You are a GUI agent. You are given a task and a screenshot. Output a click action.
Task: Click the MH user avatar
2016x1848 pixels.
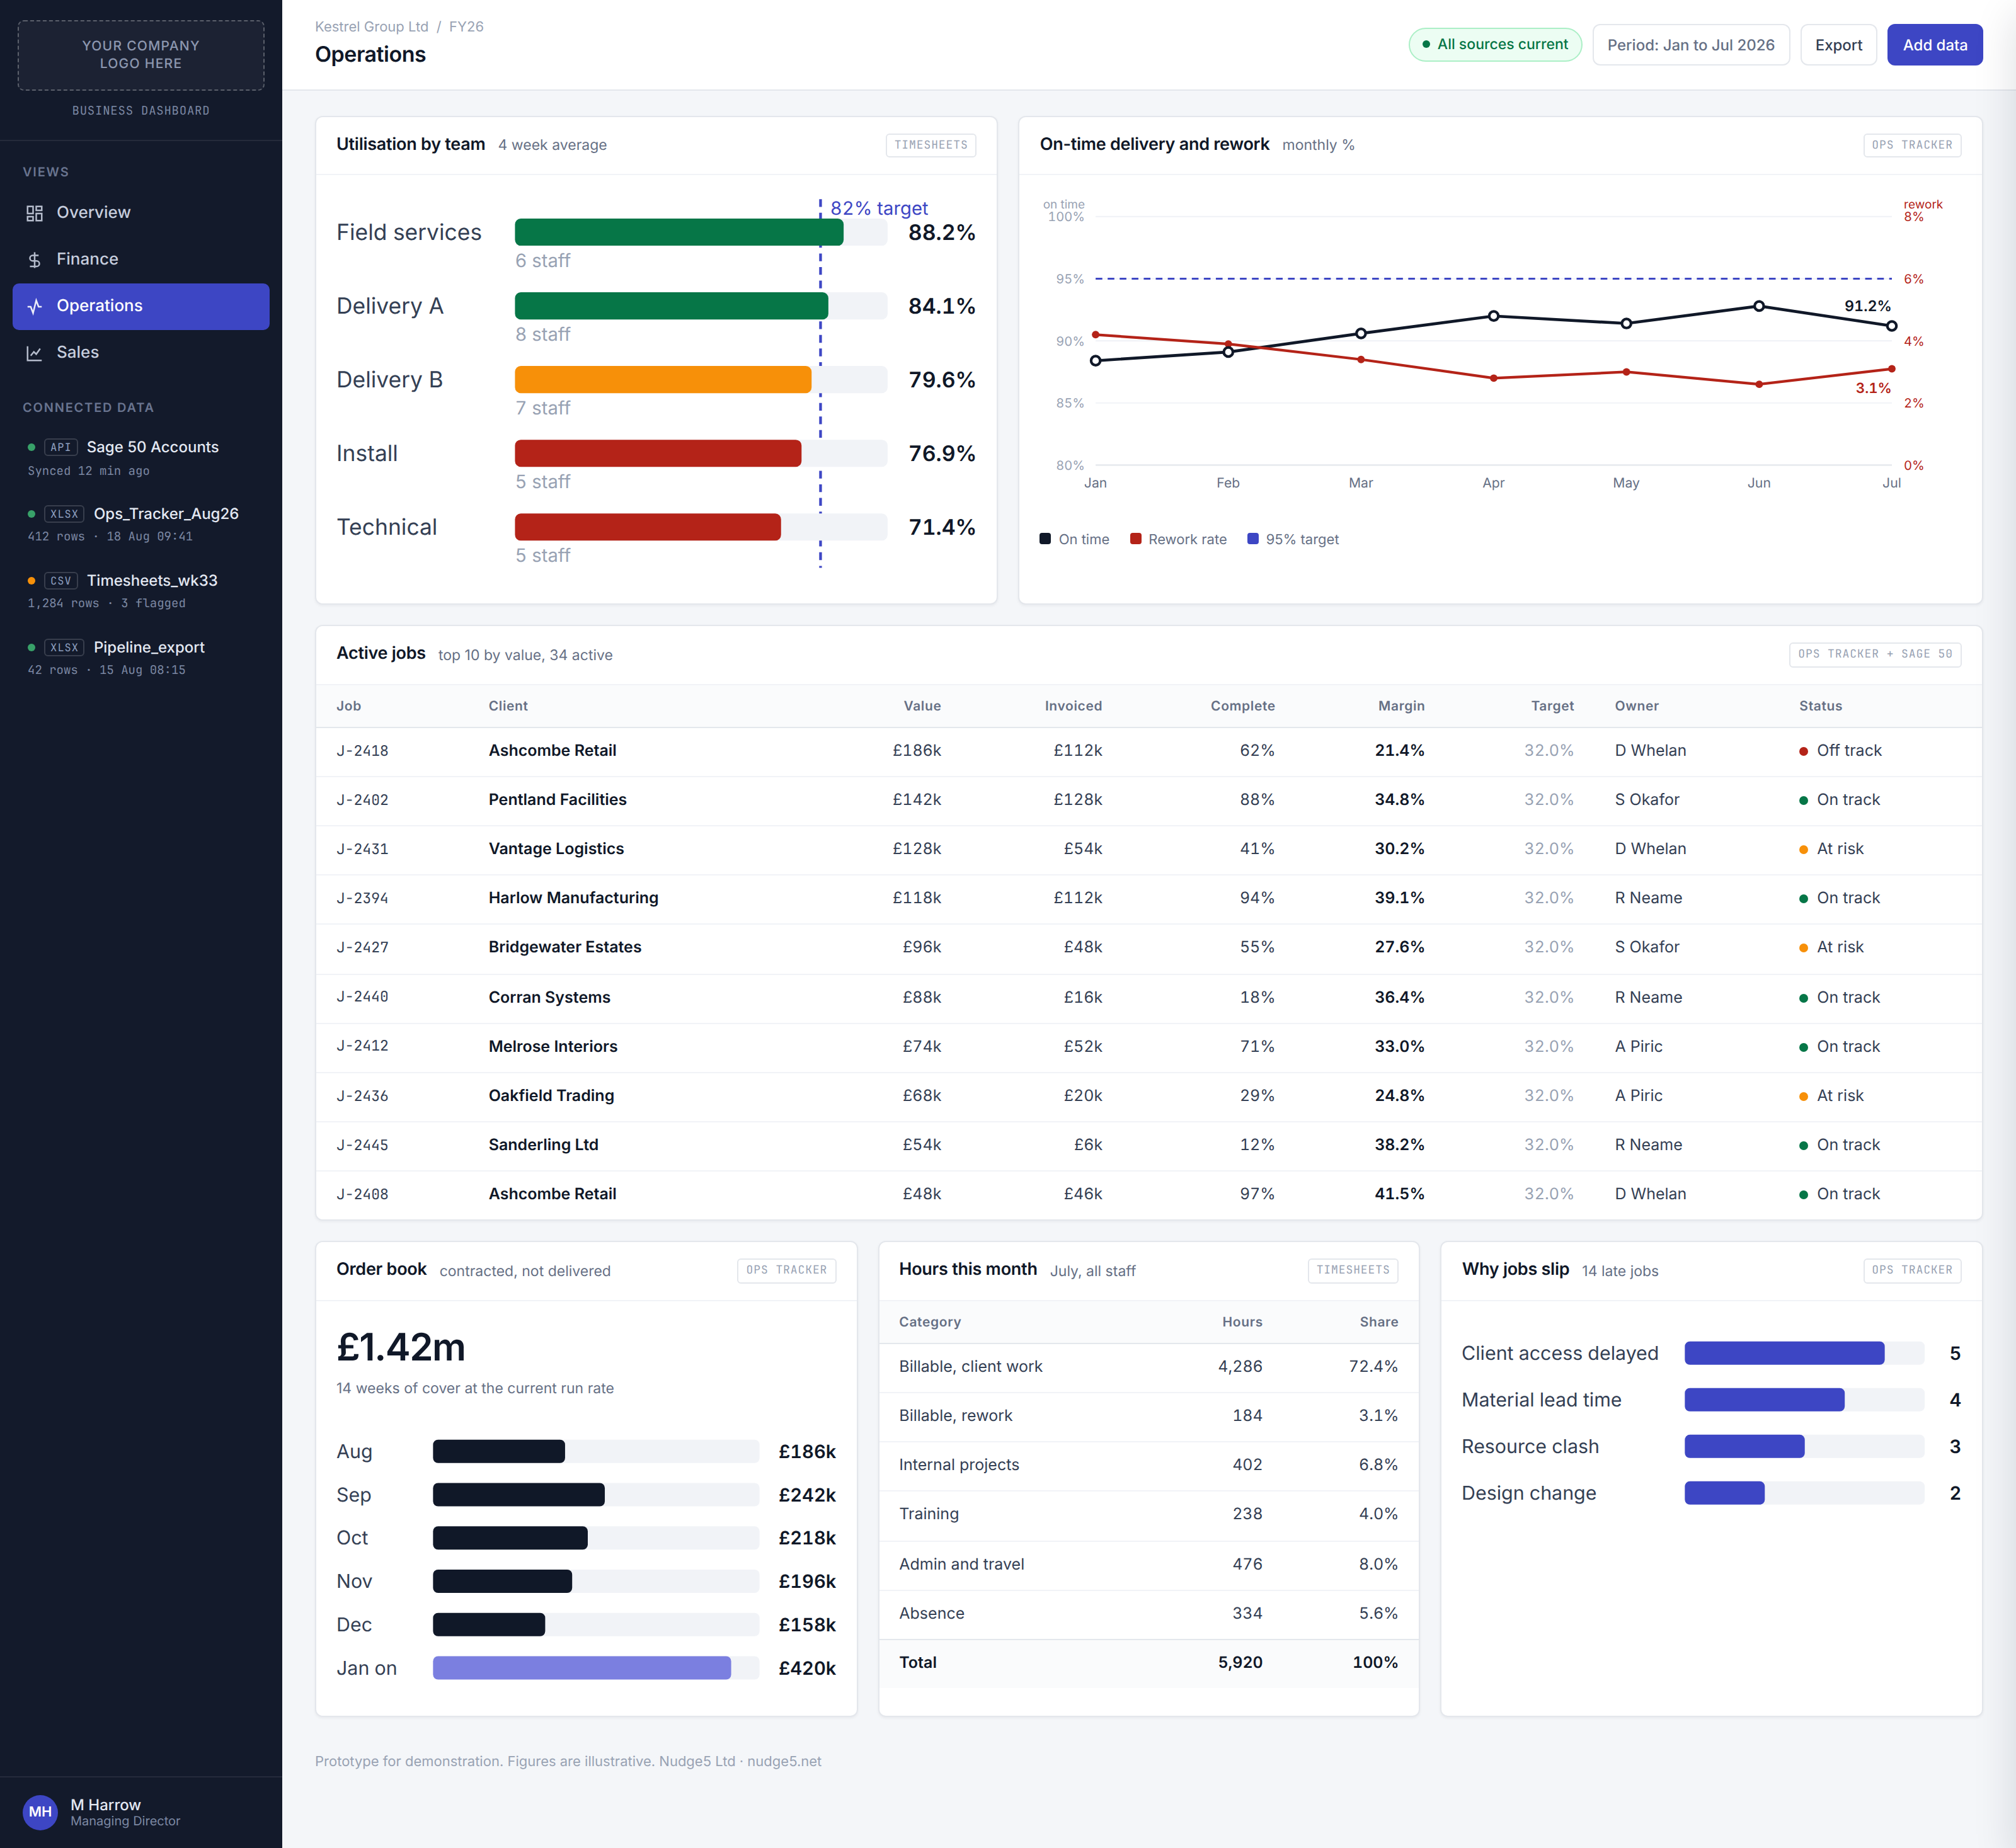click(x=40, y=1812)
